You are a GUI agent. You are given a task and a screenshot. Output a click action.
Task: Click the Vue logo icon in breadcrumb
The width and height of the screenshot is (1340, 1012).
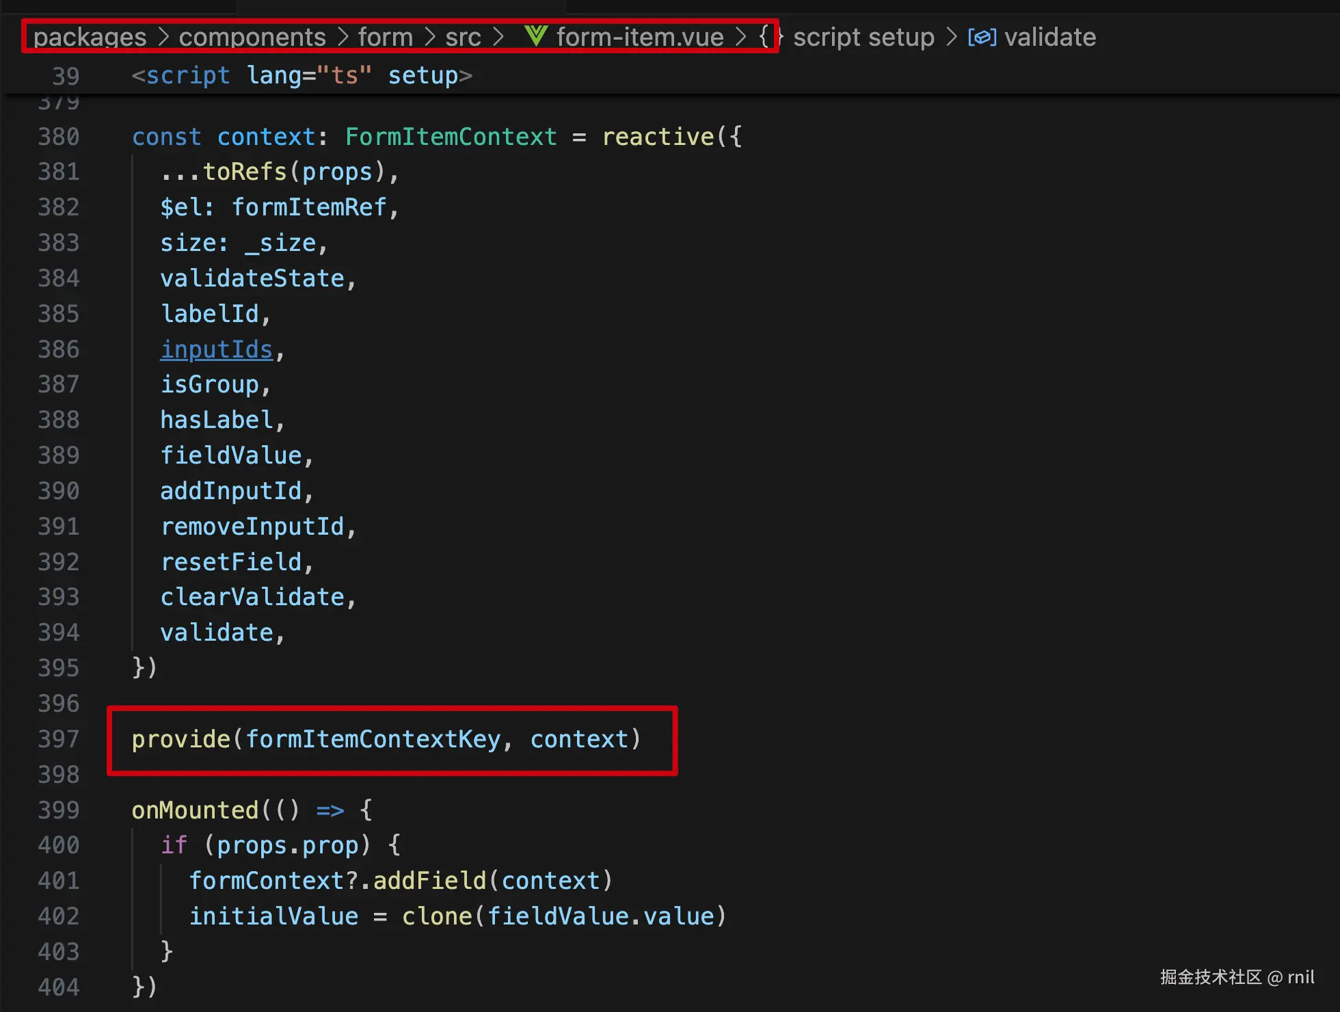[536, 36]
